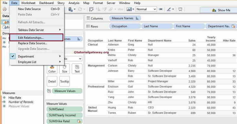
Task: Open the Normal fit dropdown
Action: 146,9
